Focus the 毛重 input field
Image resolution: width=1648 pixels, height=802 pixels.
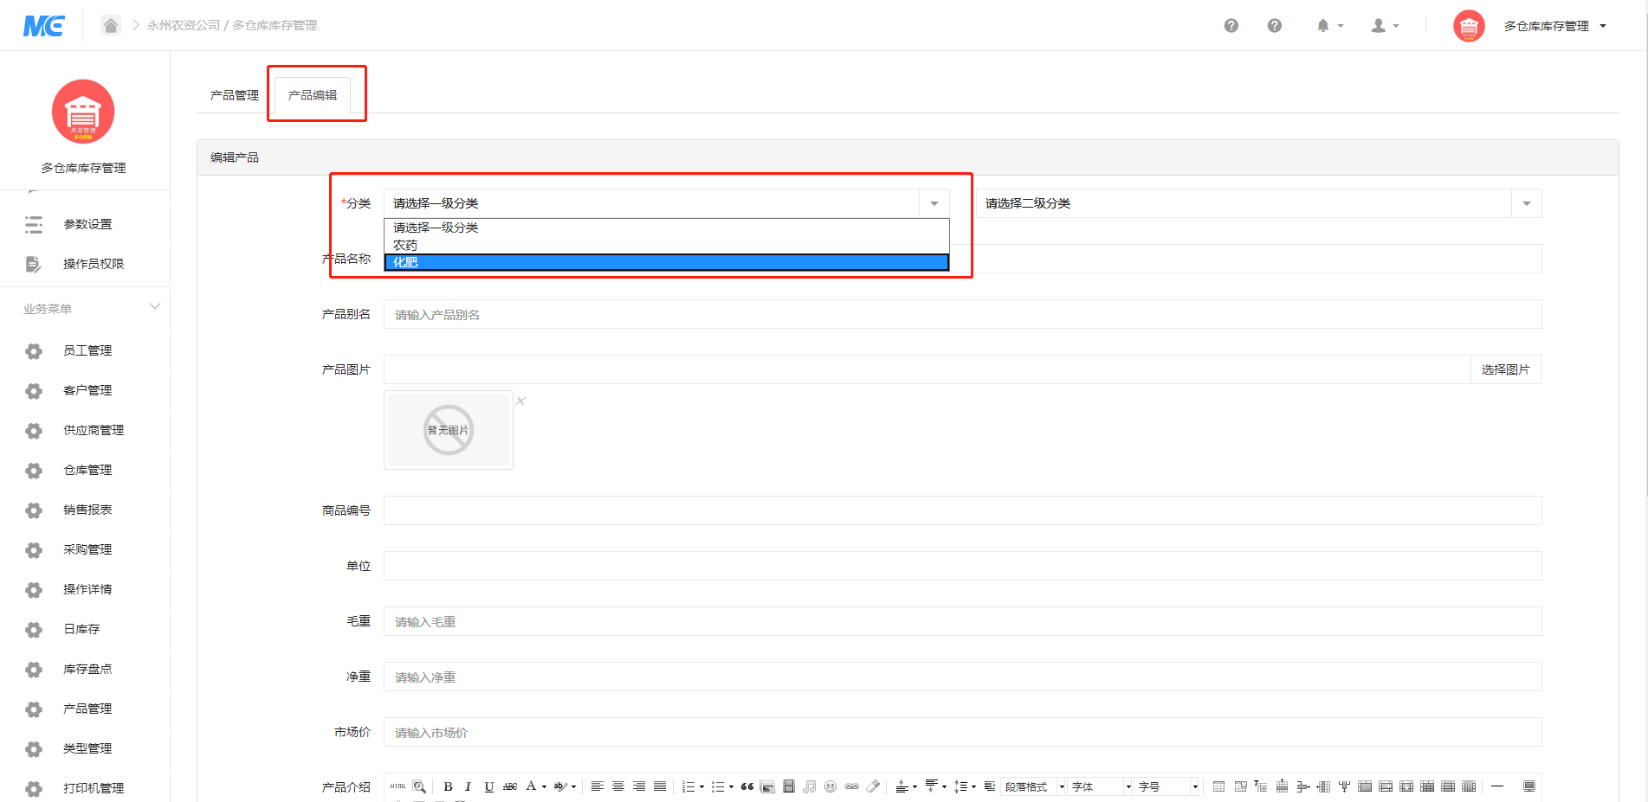pos(962,621)
